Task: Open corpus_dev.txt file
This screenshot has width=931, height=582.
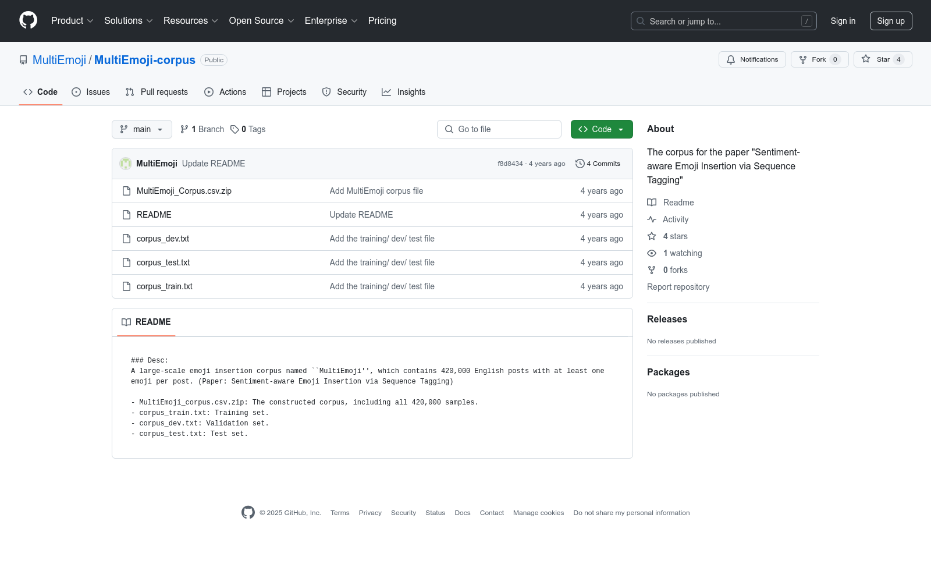Action: point(163,239)
